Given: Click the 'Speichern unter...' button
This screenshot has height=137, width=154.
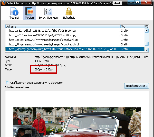Looking at the screenshot, I should 136,86.
